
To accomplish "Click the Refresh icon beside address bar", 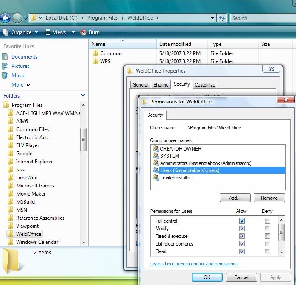I will click(222, 18).
